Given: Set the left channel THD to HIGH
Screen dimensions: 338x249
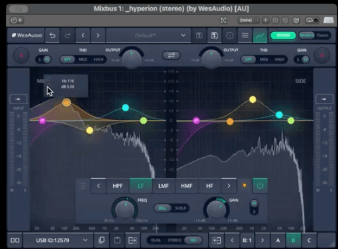Looking at the screenshot, I should tap(98, 60).
